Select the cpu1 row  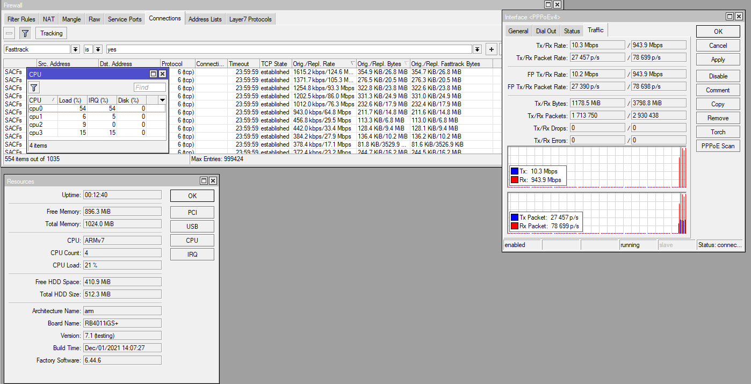coord(97,117)
